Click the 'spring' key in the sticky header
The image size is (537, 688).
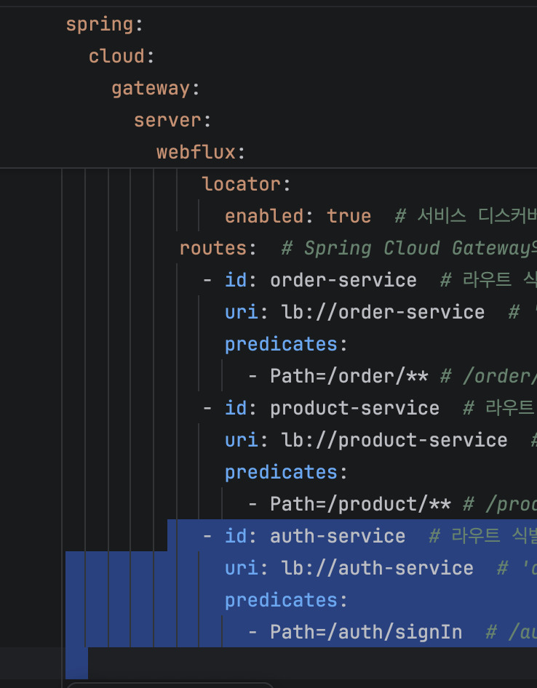click(99, 25)
